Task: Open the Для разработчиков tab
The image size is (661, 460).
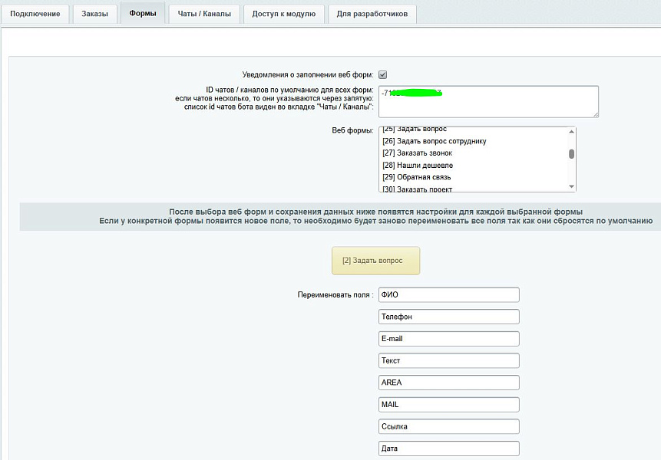Action: coord(372,14)
